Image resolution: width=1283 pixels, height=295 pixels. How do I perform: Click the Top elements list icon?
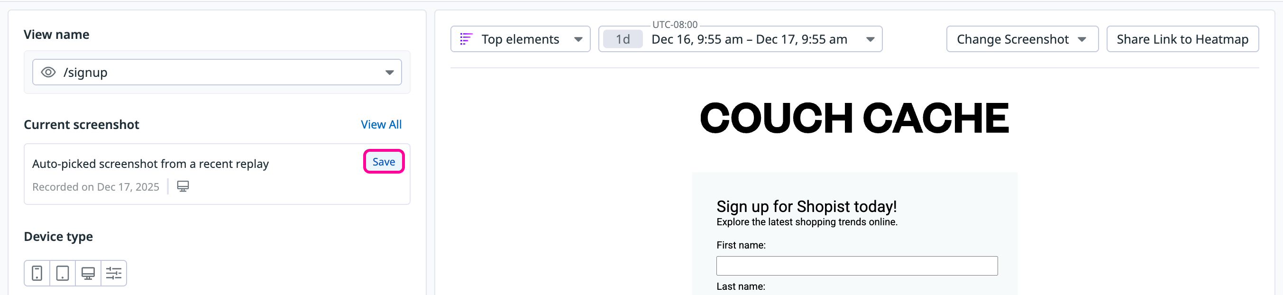(x=466, y=39)
